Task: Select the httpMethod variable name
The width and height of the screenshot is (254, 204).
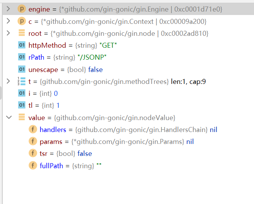Action: pos(47,45)
